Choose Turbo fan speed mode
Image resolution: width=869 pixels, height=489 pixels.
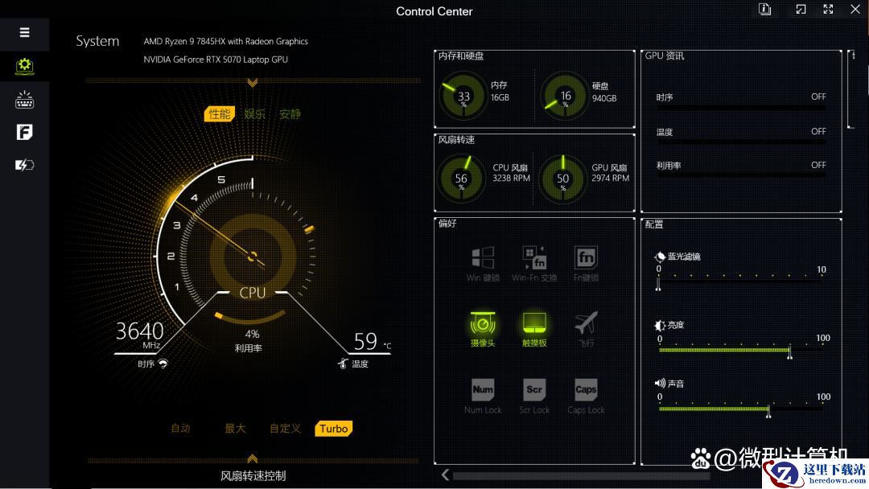(x=334, y=429)
